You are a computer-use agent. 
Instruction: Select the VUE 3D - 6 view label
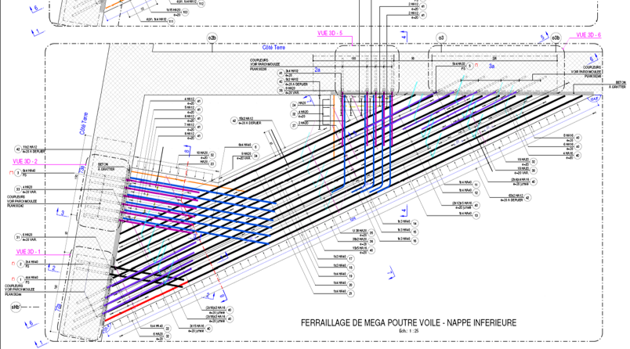point(588,35)
